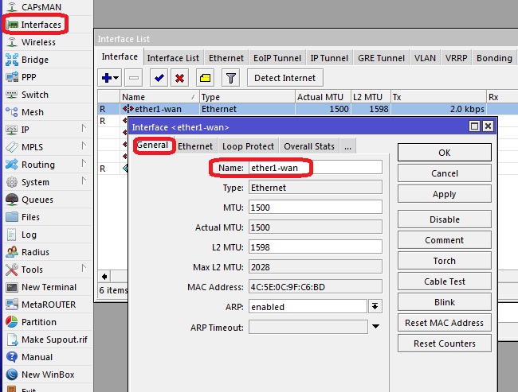
Task: Open a New Terminal
Action: (49, 287)
